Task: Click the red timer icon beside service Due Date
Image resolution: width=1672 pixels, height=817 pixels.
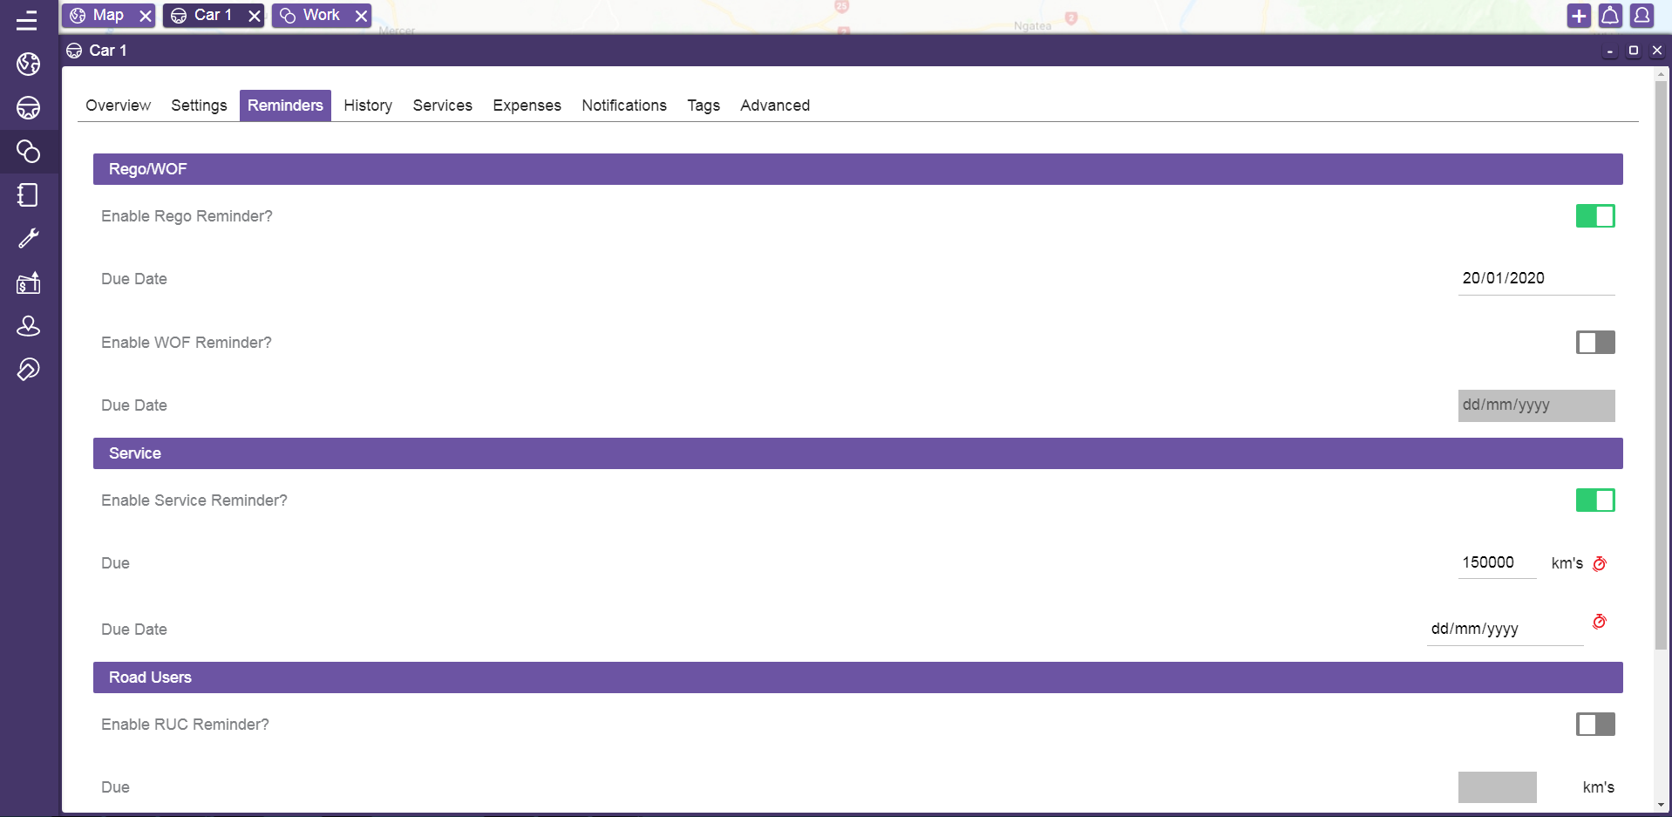Action: (x=1600, y=621)
